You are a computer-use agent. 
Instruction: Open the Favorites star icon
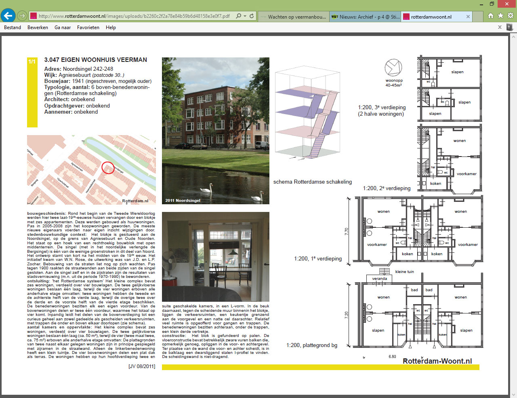tap(500, 16)
